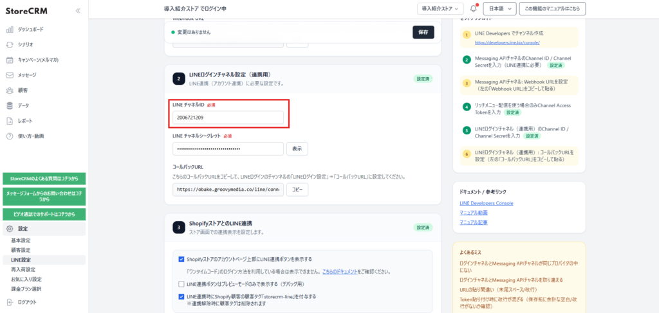Click the Data database icon
This screenshot has width=659, height=313.
10,105
